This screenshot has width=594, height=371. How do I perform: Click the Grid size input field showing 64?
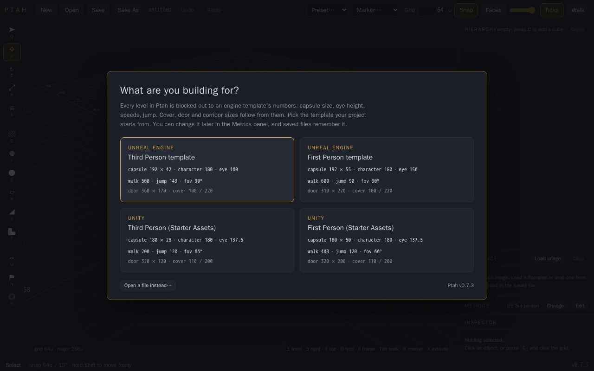[432, 10]
